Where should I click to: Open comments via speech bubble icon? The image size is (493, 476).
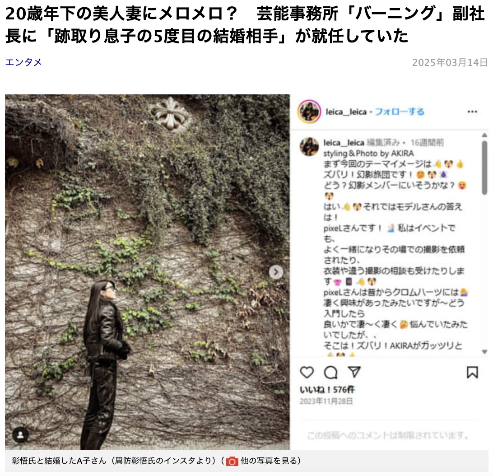[331, 372]
